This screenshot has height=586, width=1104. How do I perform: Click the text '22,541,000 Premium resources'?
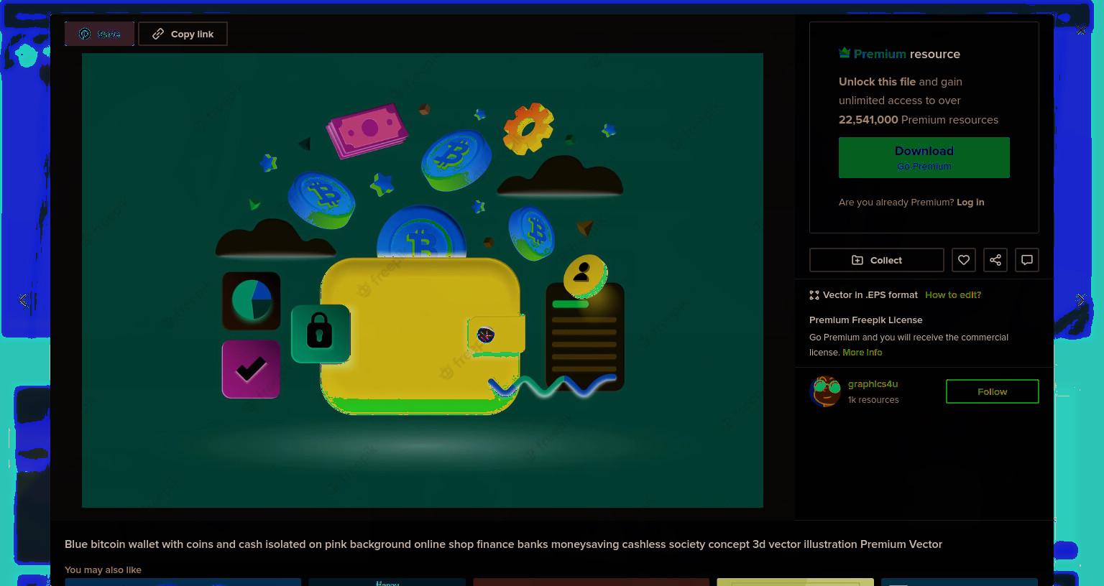click(918, 120)
